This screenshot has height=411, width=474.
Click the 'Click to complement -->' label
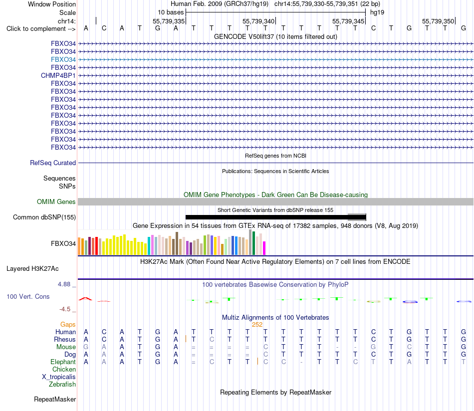pos(41,29)
